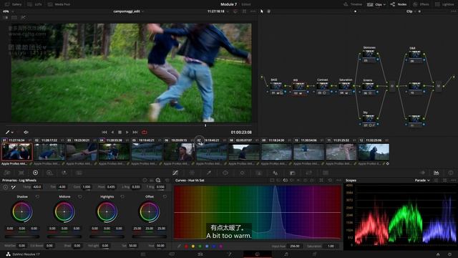458x258 pixels.
Task: Open the Keyframes palette icon
Action: pyautogui.click(x=422, y=173)
